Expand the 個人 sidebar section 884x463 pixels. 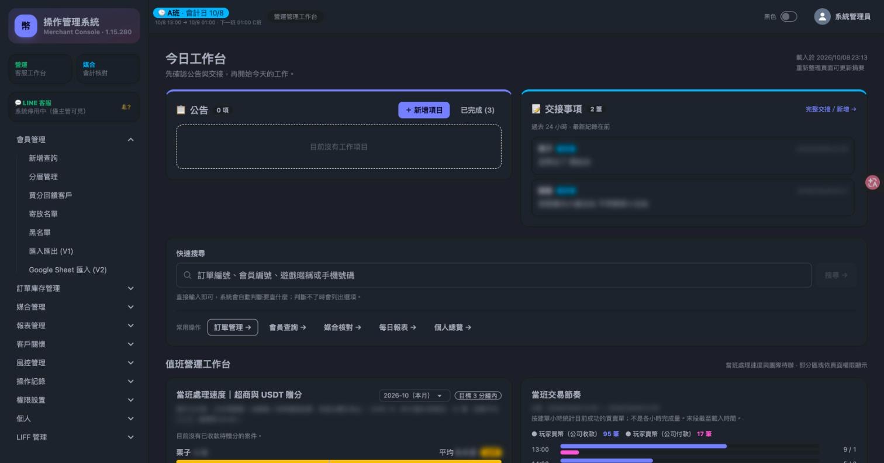point(75,419)
